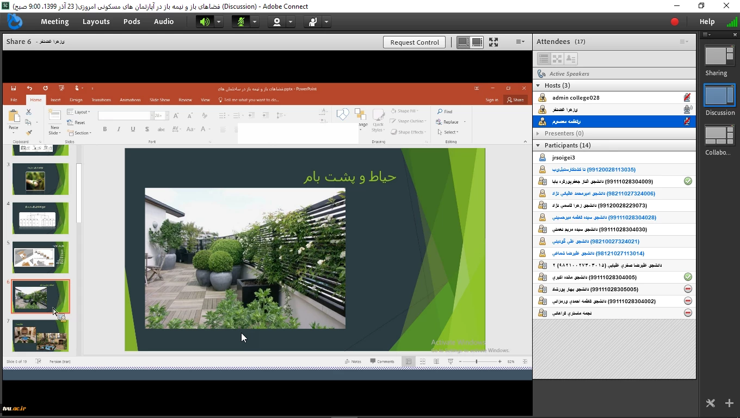This screenshot has height=418, width=740.
Task: Toggle the microphone icon in toolbar
Action: coord(240,22)
